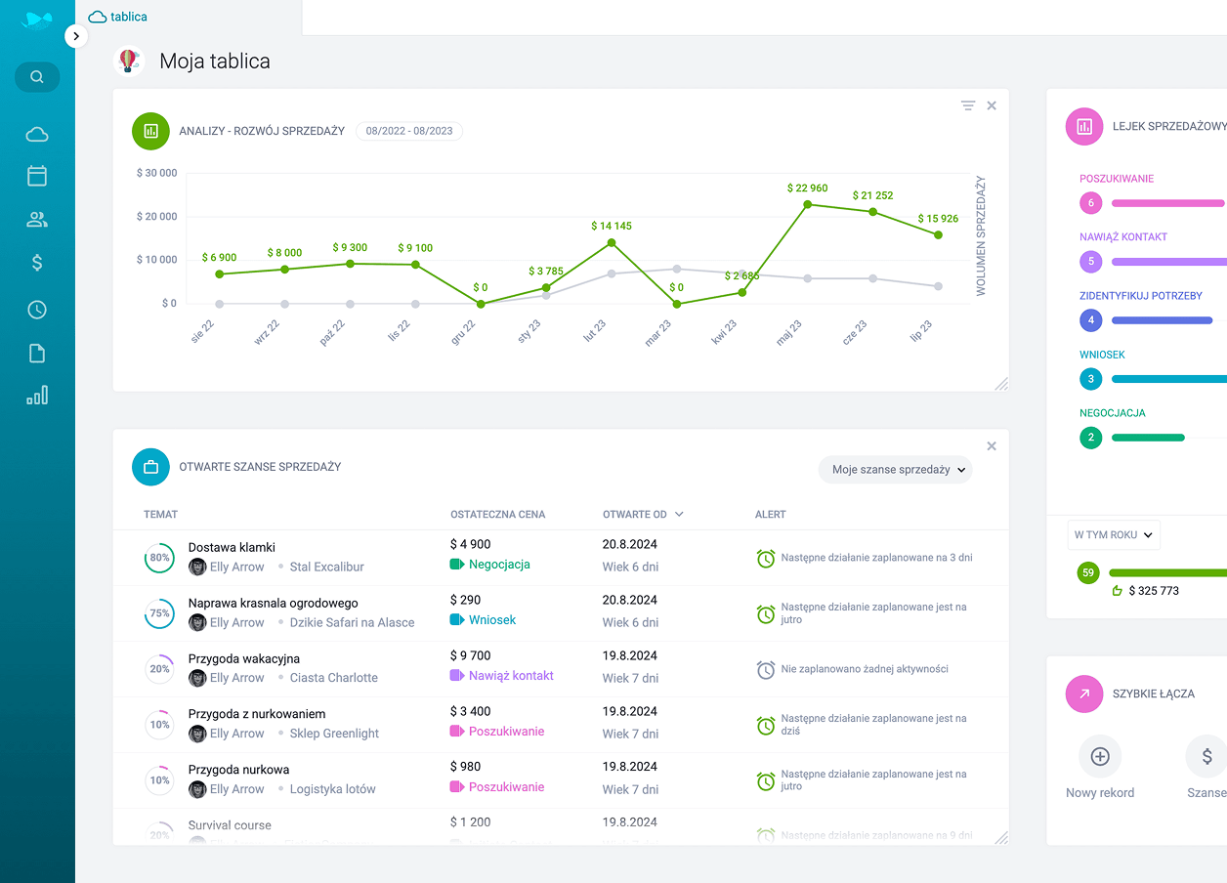Click 'Nowy rekord' quick link button
The image size is (1227, 883).
tap(1100, 757)
